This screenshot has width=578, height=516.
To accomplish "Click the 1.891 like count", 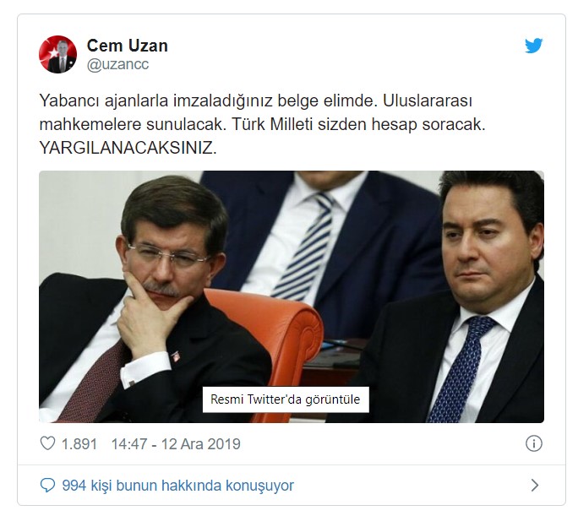I will [x=79, y=444].
